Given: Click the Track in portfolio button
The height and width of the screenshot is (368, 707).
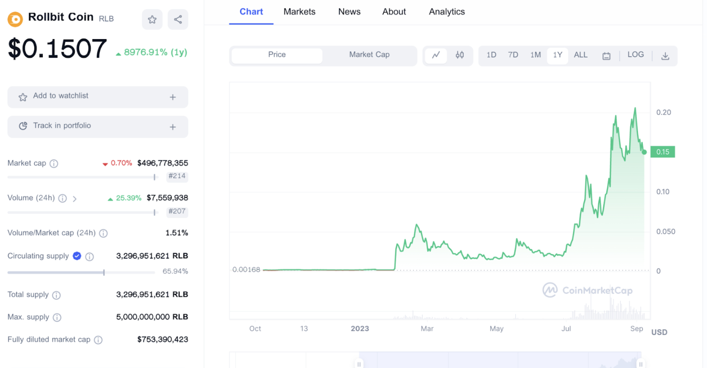Looking at the screenshot, I should [x=98, y=127].
